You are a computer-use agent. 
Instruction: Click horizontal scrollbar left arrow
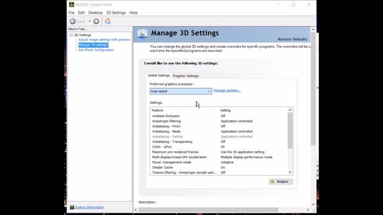click(x=136, y=210)
